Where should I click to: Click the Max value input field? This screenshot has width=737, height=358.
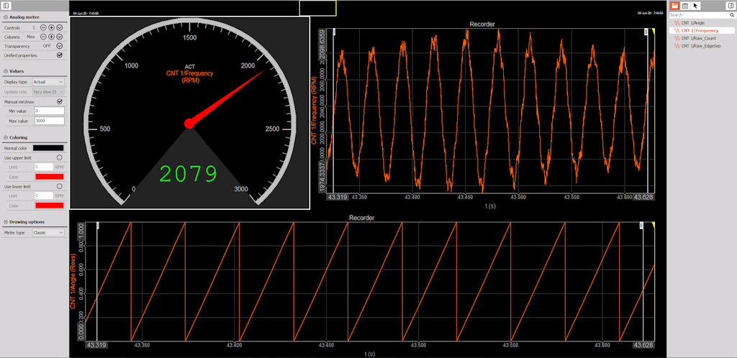(49, 121)
